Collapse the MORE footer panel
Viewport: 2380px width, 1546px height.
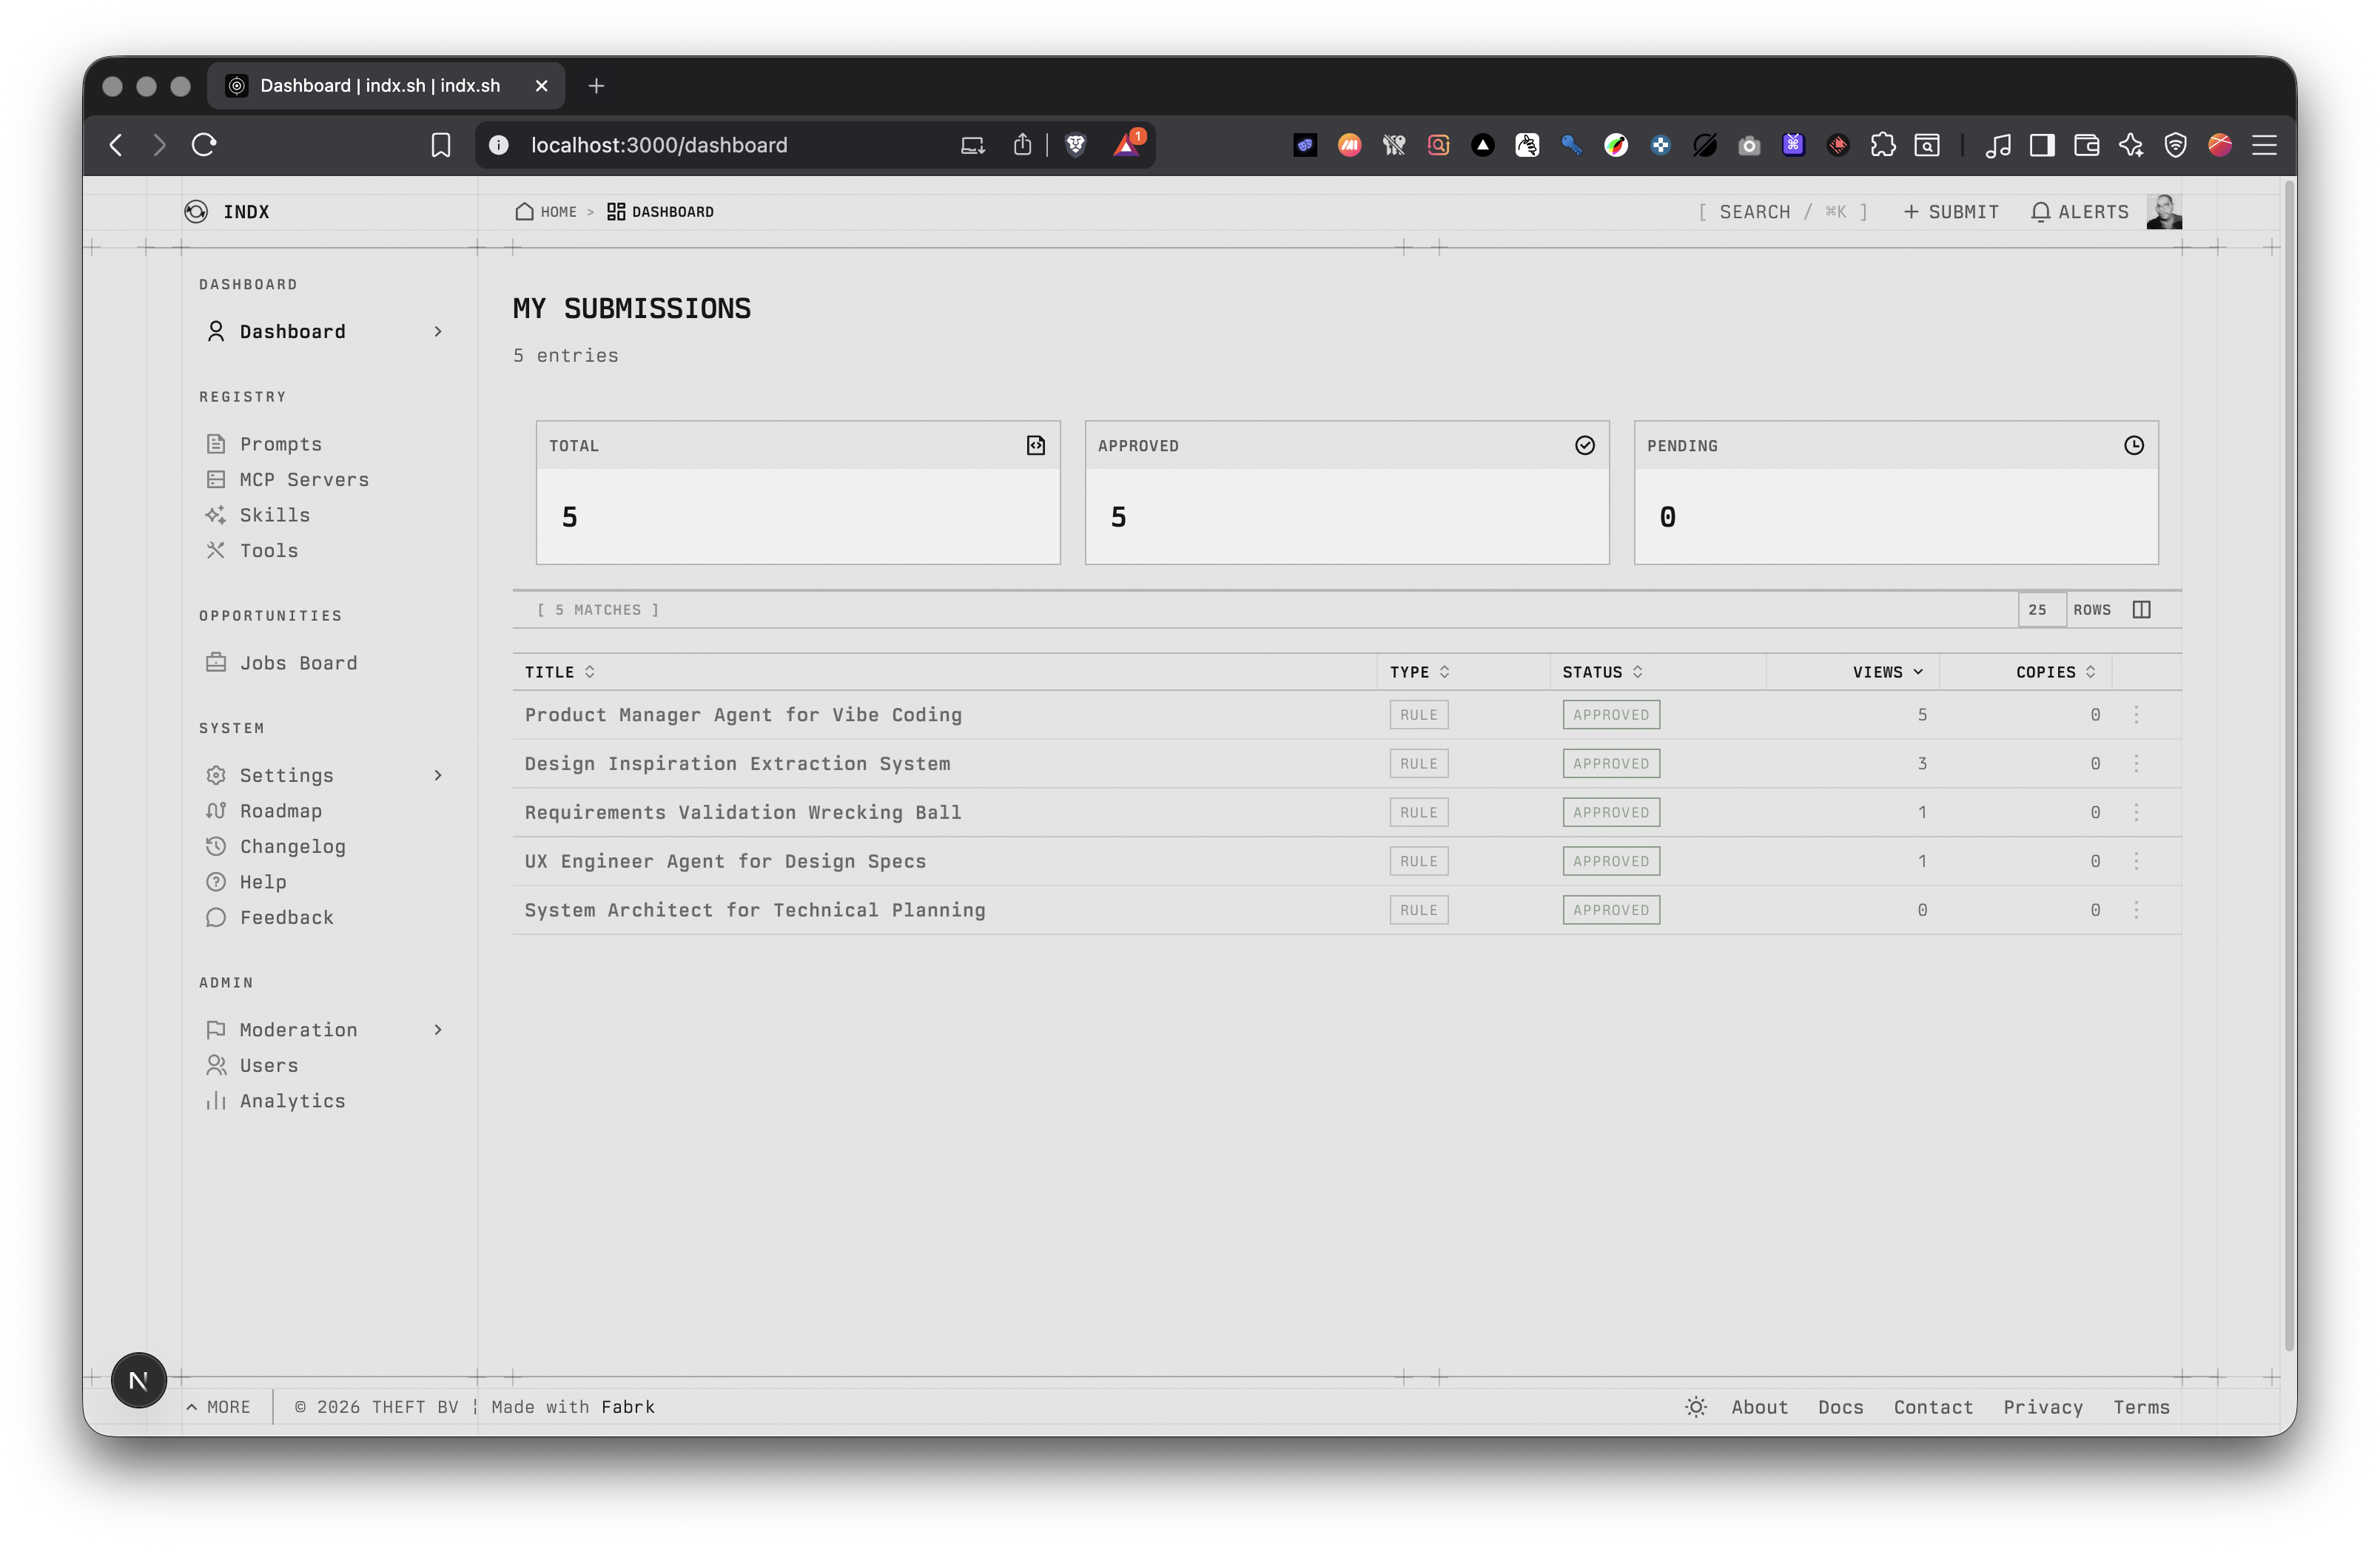point(218,1406)
